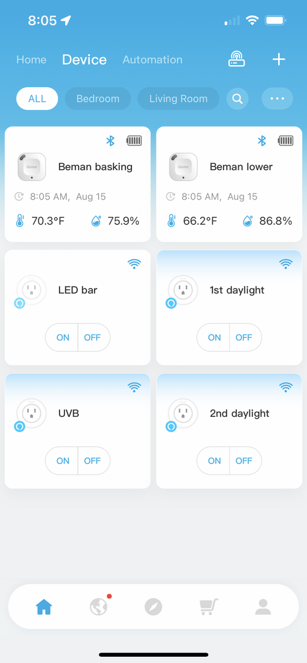Switch to the Home tab
This screenshot has height=663, width=307.
(x=31, y=60)
